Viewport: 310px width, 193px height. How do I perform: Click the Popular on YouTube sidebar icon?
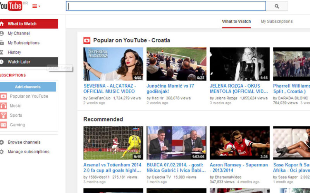(3, 96)
